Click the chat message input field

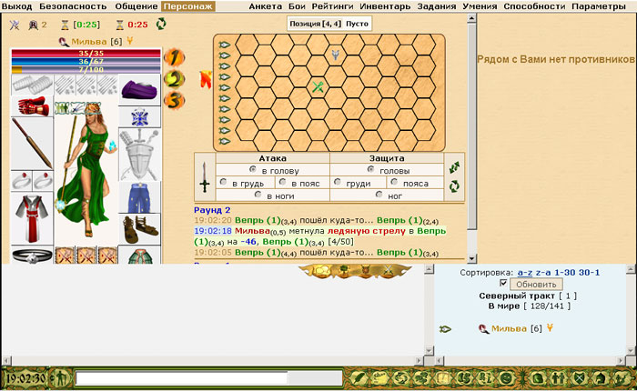point(208,378)
